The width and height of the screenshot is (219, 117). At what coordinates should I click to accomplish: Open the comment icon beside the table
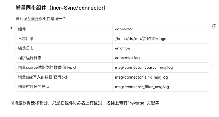[x=214, y=26]
